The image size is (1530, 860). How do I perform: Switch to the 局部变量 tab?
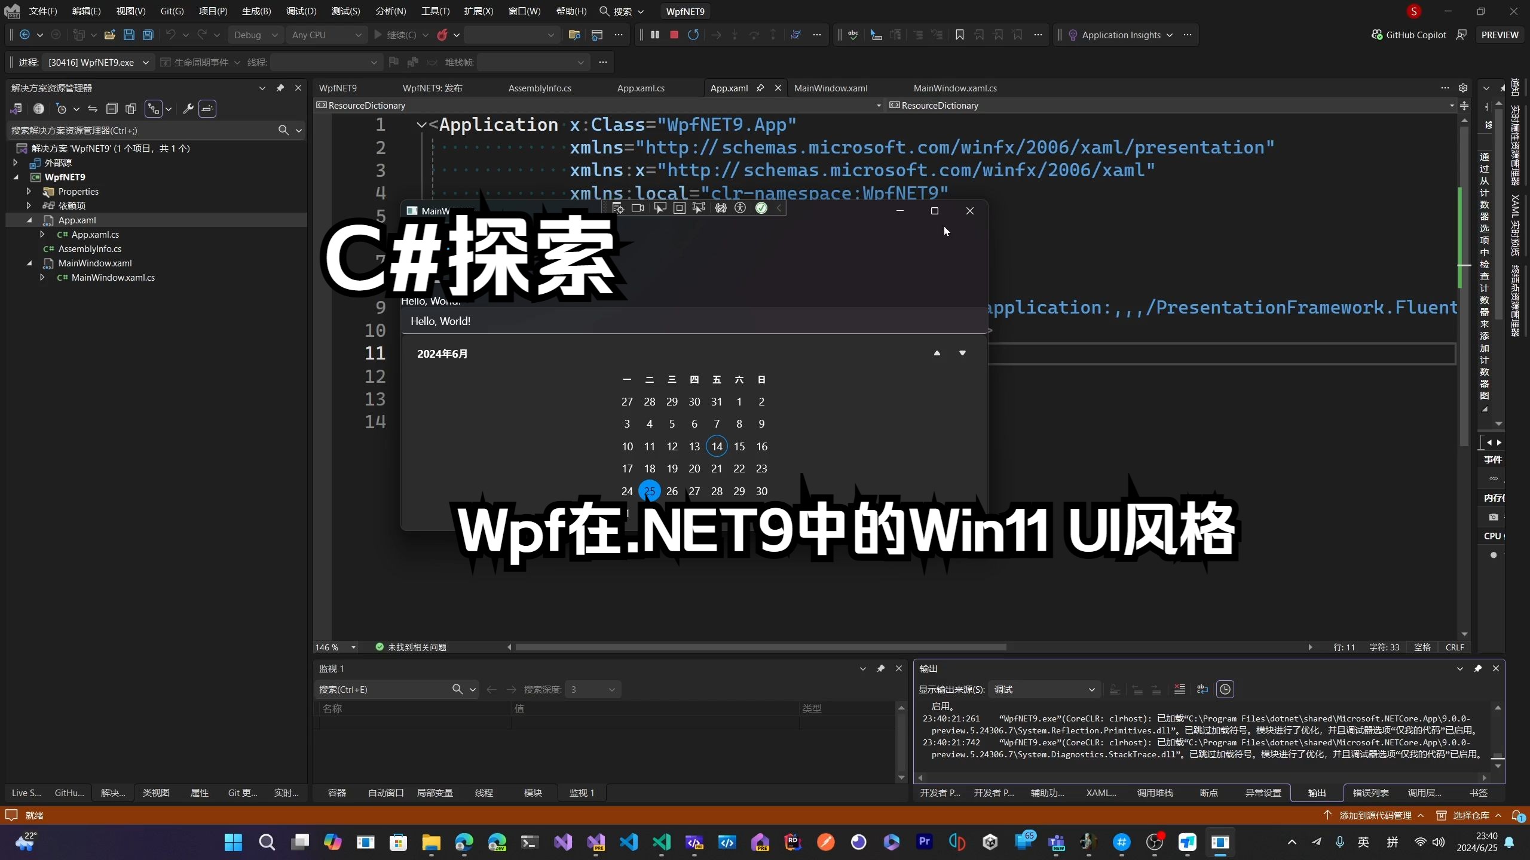pos(434,793)
